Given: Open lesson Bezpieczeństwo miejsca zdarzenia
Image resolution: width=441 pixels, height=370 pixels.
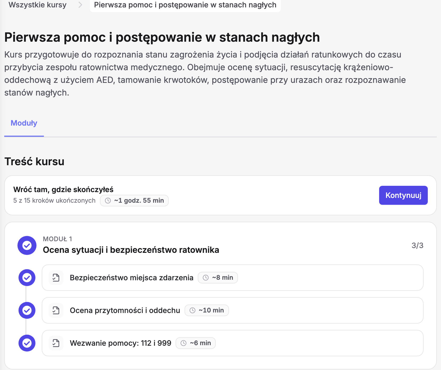Looking at the screenshot, I should pos(233,278).
